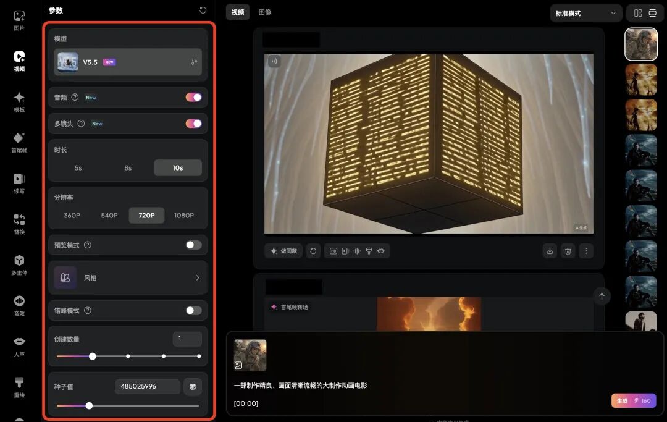Expand the 风格 style selector

pos(128,277)
